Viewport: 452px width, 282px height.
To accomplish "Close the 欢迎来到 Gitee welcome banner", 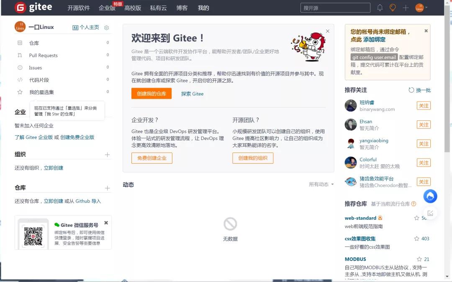I will point(327,31).
